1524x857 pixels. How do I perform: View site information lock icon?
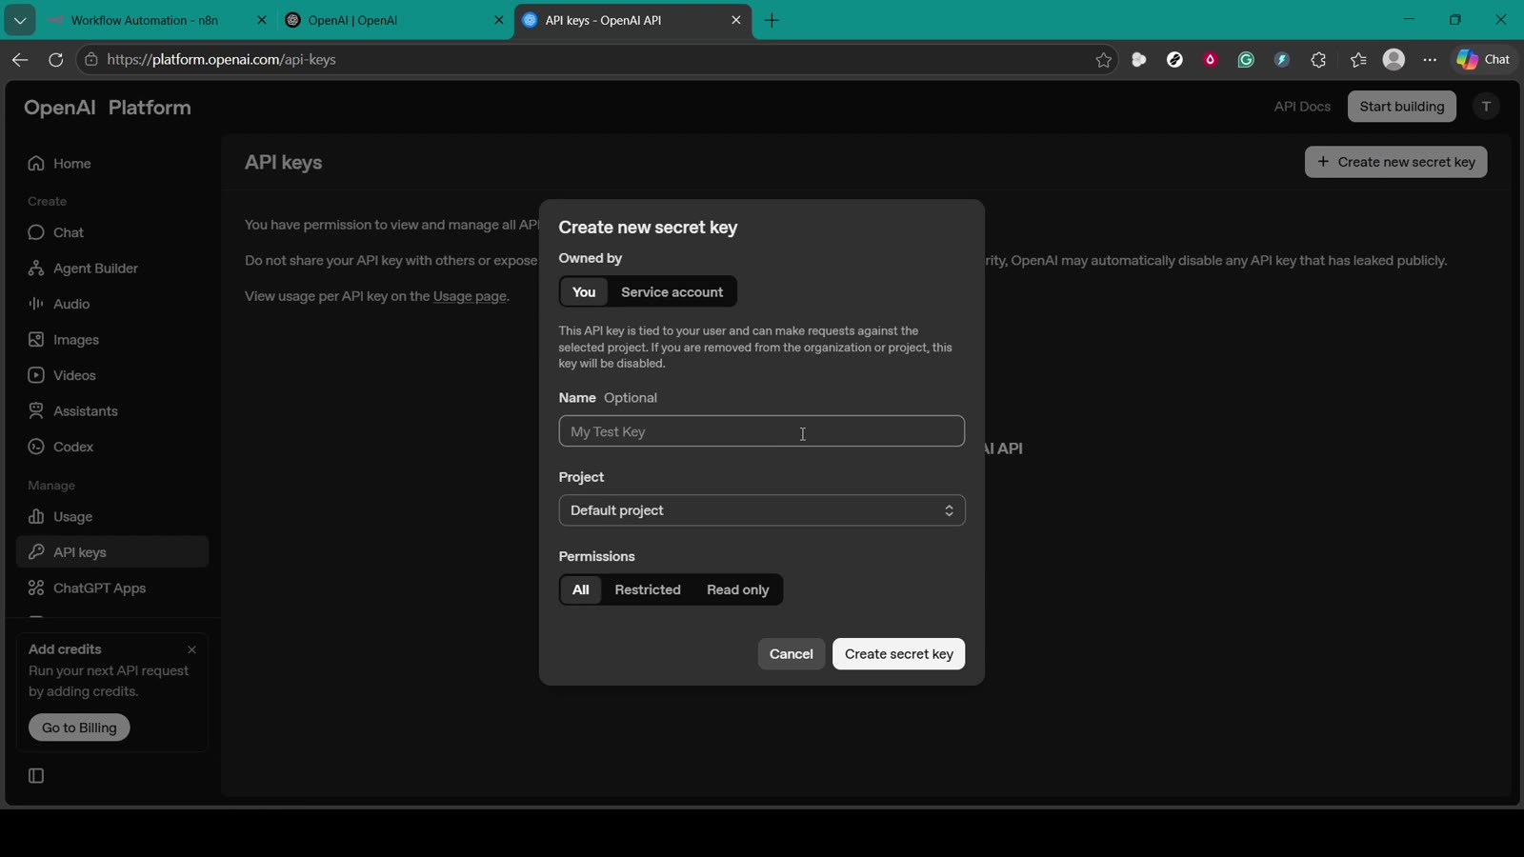click(x=91, y=59)
